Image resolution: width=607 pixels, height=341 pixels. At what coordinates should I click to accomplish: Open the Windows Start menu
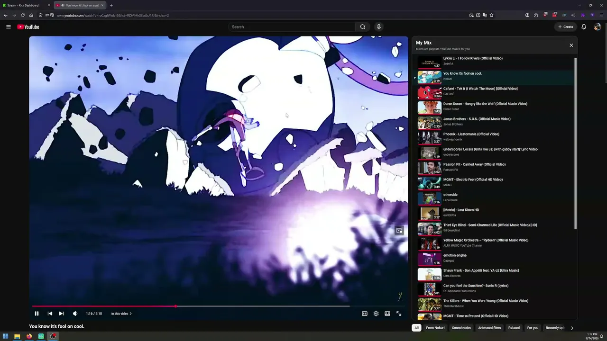[6, 336]
